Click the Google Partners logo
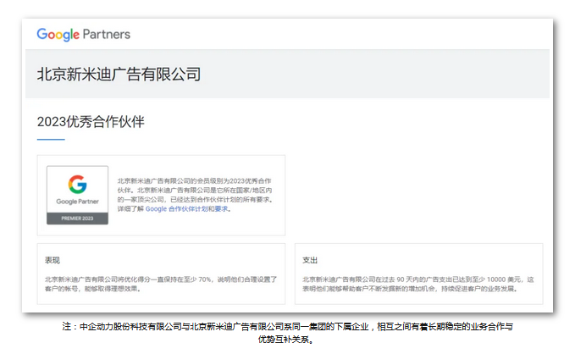This screenshot has width=575, height=354. click(x=84, y=35)
